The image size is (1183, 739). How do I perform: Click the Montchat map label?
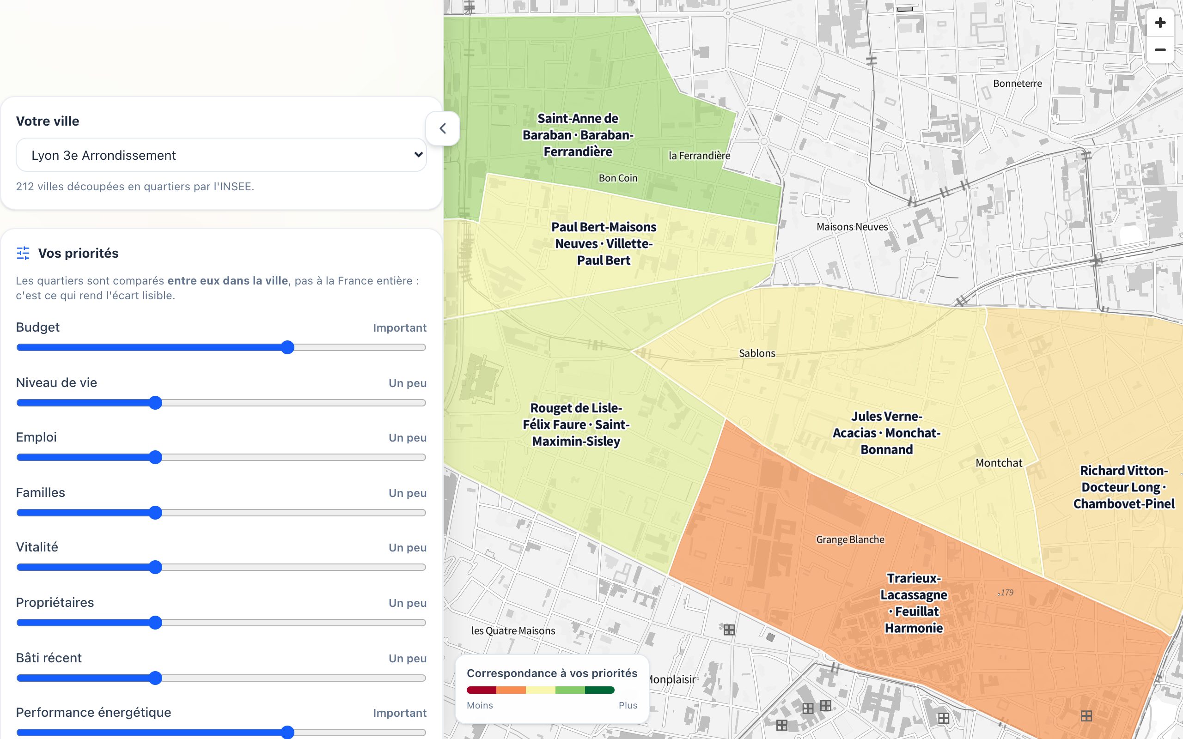coord(999,463)
